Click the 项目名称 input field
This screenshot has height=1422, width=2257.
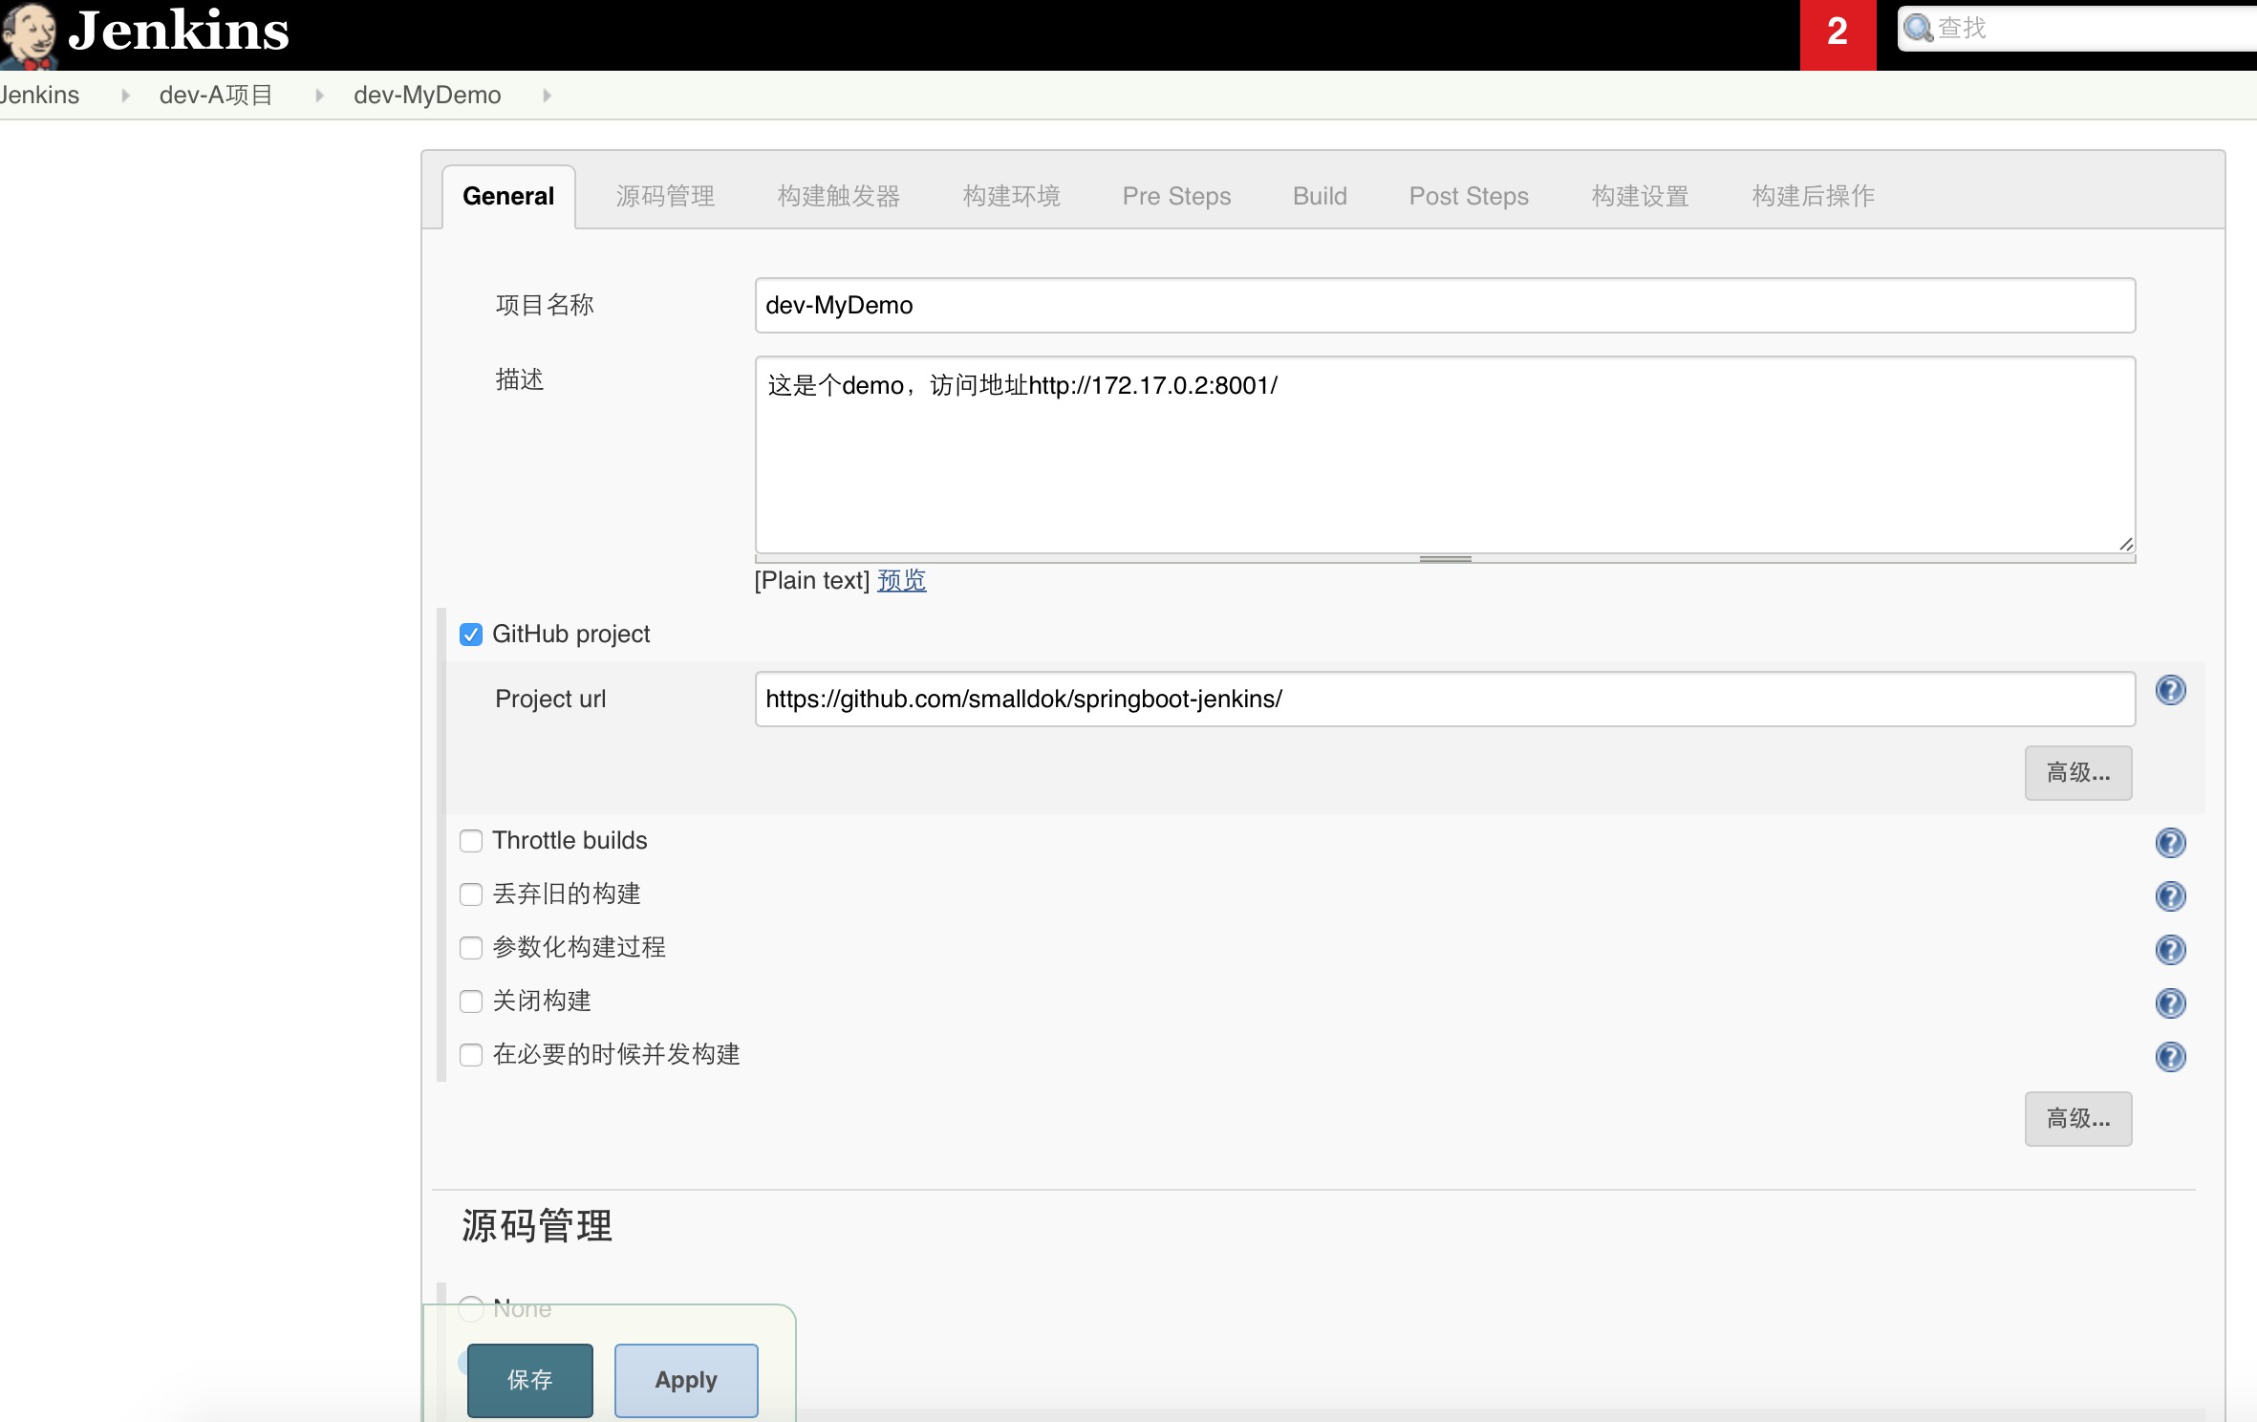pos(1445,306)
